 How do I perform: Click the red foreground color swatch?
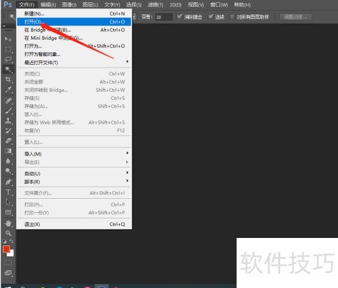(5, 249)
